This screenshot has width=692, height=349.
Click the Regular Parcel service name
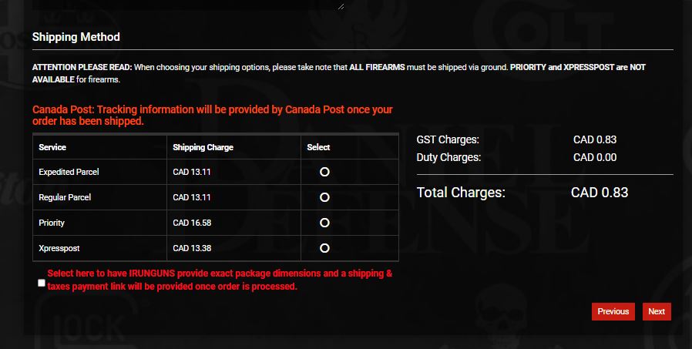click(65, 197)
